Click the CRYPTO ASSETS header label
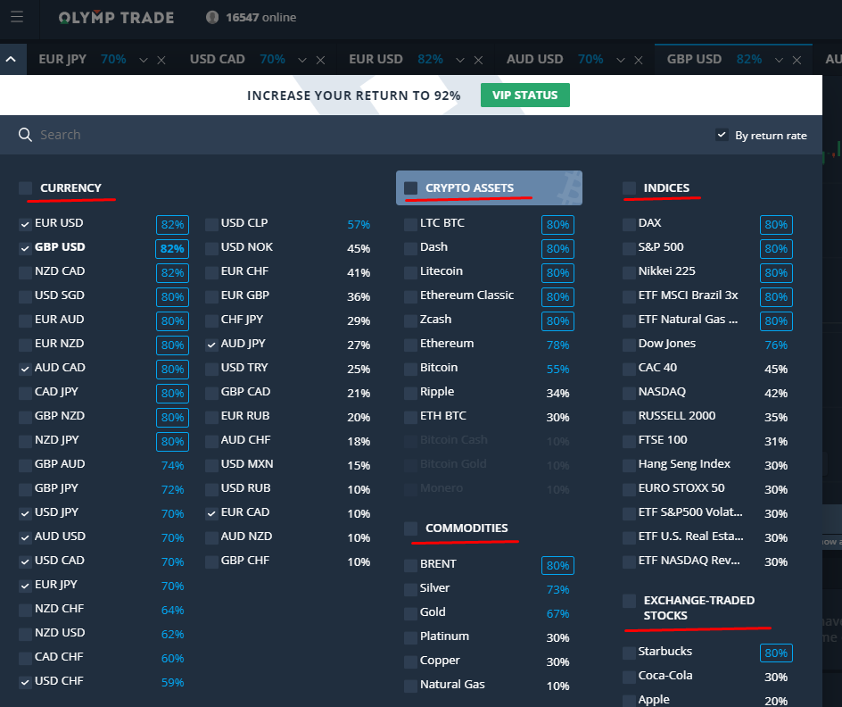The image size is (842, 707). point(469,188)
